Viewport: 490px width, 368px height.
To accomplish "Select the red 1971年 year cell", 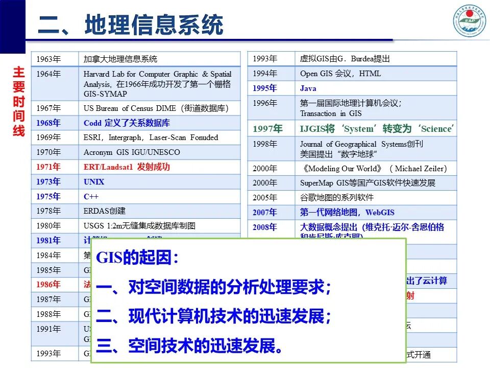I will pyautogui.click(x=55, y=167).
